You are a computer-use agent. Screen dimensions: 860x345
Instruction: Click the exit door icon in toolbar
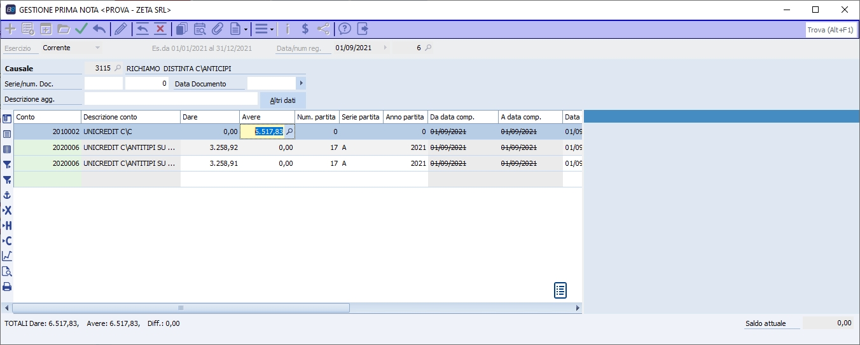coord(363,29)
